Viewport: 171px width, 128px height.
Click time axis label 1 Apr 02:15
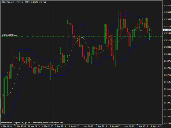74,126
